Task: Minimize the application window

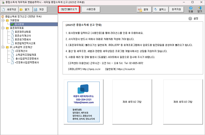Action: [x=184, y=2]
